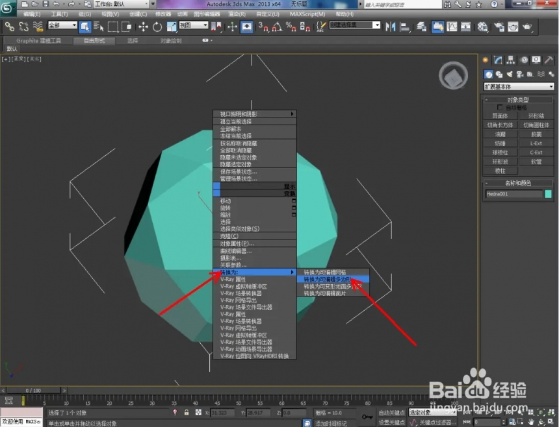Image resolution: width=559 pixels, height=427 pixels.
Task: Click the Hedra001 object name field
Action: tap(513, 194)
